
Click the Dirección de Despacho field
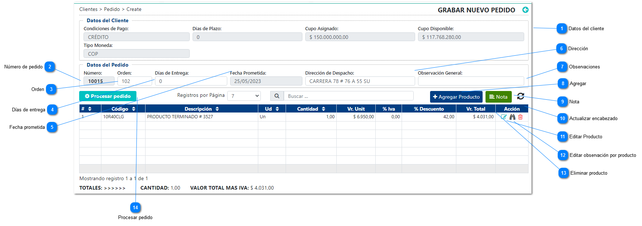pyautogui.click(x=360, y=81)
